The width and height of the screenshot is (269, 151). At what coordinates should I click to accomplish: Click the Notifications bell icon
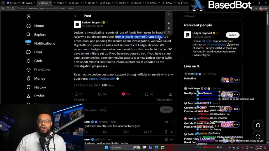click(29, 43)
